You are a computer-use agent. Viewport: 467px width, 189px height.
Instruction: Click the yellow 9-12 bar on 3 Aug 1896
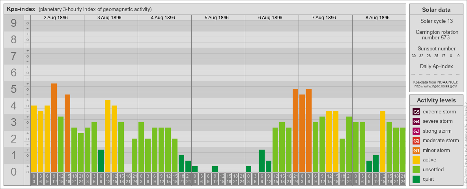(108, 136)
